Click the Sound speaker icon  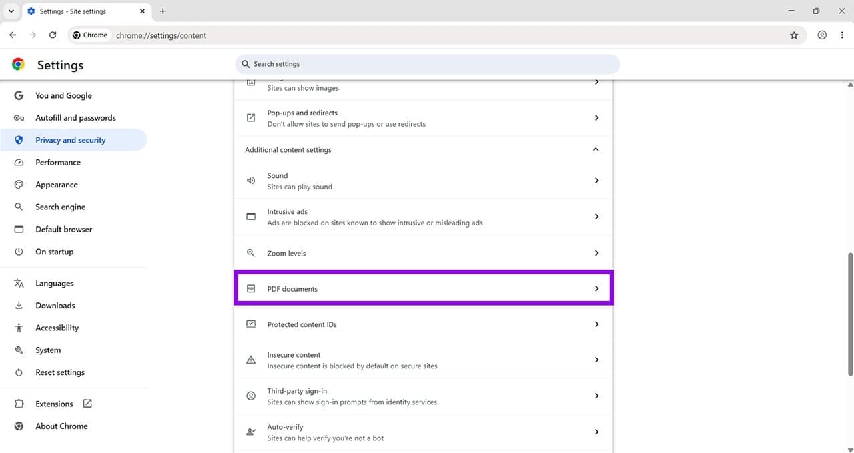coord(251,181)
